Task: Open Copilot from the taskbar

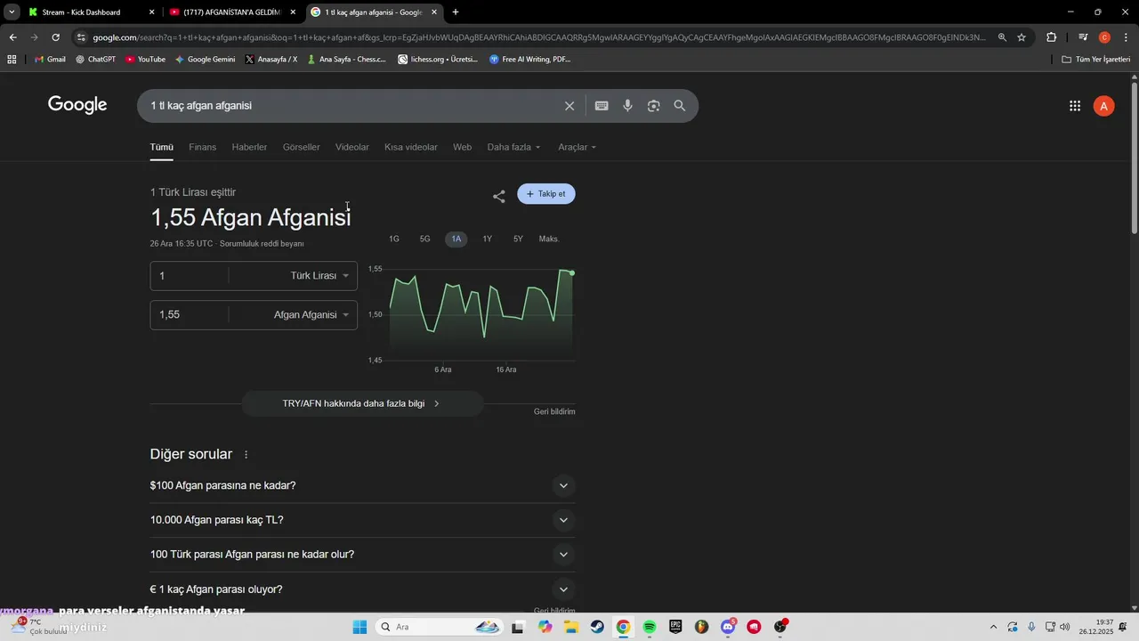Action: pos(545,627)
